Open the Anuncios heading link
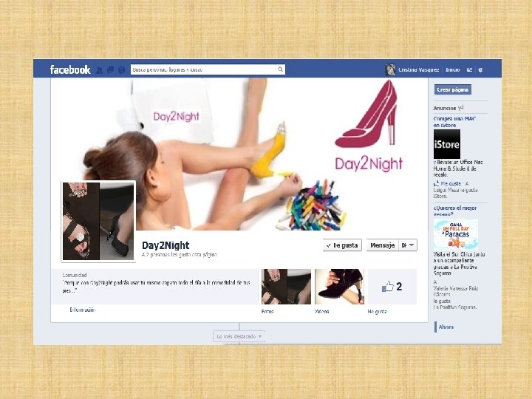This screenshot has width=532, height=399. coord(445,108)
